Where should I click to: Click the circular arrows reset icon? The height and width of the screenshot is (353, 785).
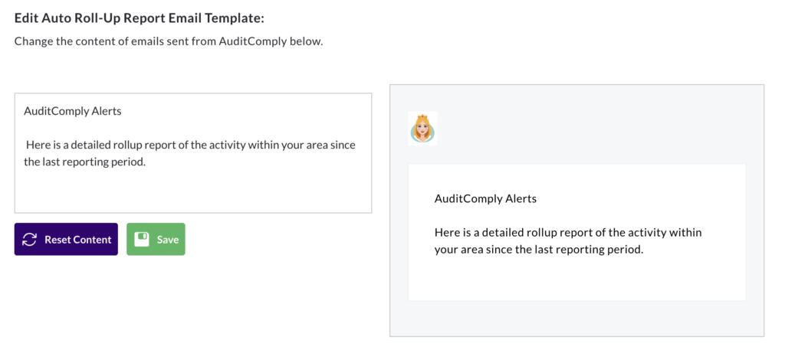(x=30, y=240)
